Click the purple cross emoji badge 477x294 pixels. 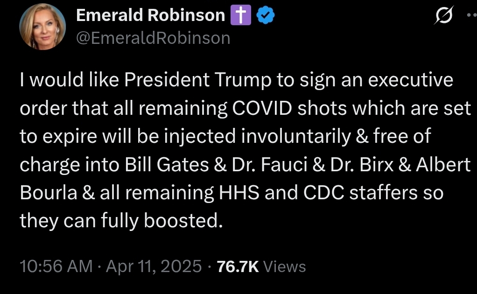[241, 16]
